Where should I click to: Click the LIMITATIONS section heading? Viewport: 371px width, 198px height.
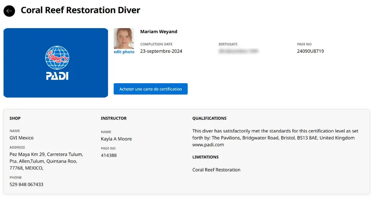[205, 157]
